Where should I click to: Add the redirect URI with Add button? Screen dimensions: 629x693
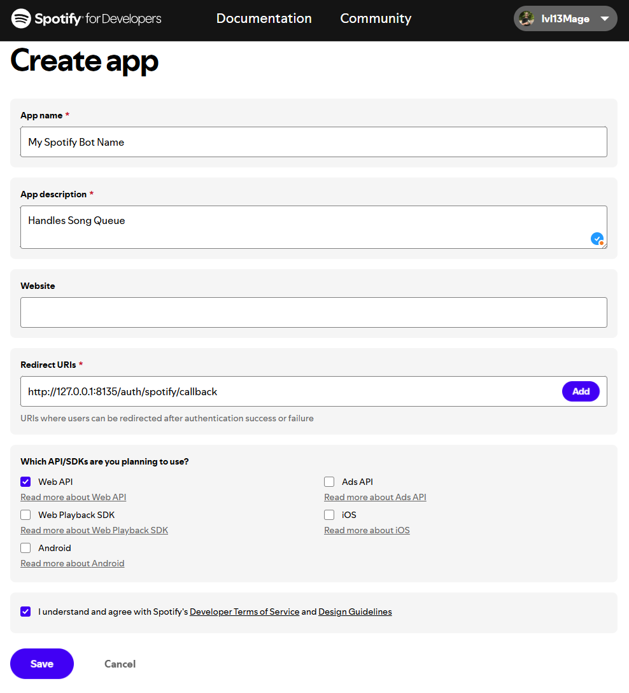[x=581, y=391]
